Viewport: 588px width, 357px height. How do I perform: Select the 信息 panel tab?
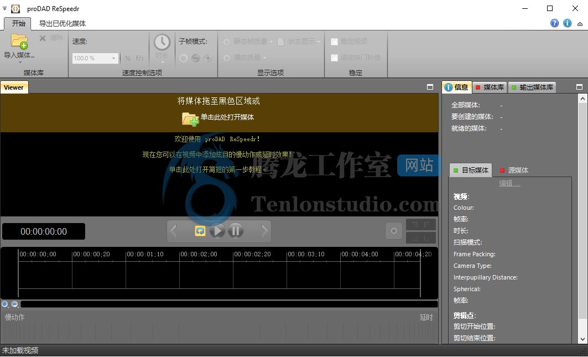point(457,87)
